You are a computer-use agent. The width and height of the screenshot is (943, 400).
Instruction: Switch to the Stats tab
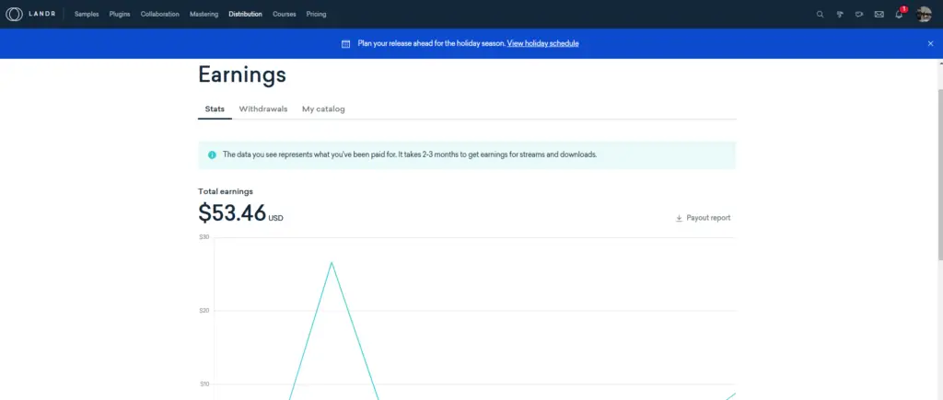[215, 109]
